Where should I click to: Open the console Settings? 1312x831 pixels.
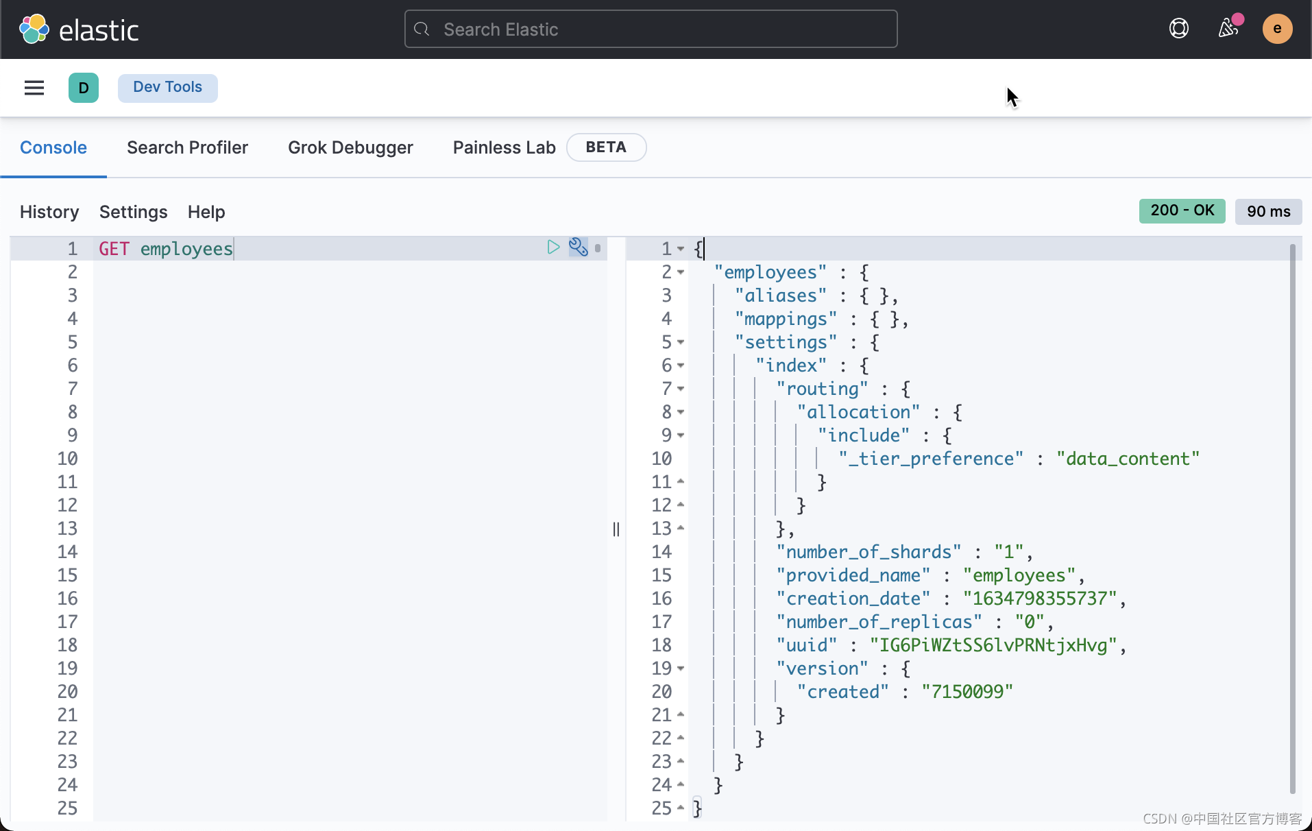click(x=133, y=212)
